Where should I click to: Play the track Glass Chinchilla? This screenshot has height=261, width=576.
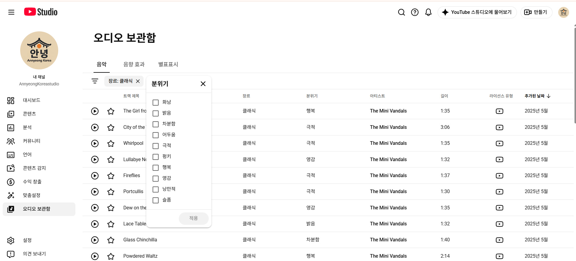click(95, 240)
